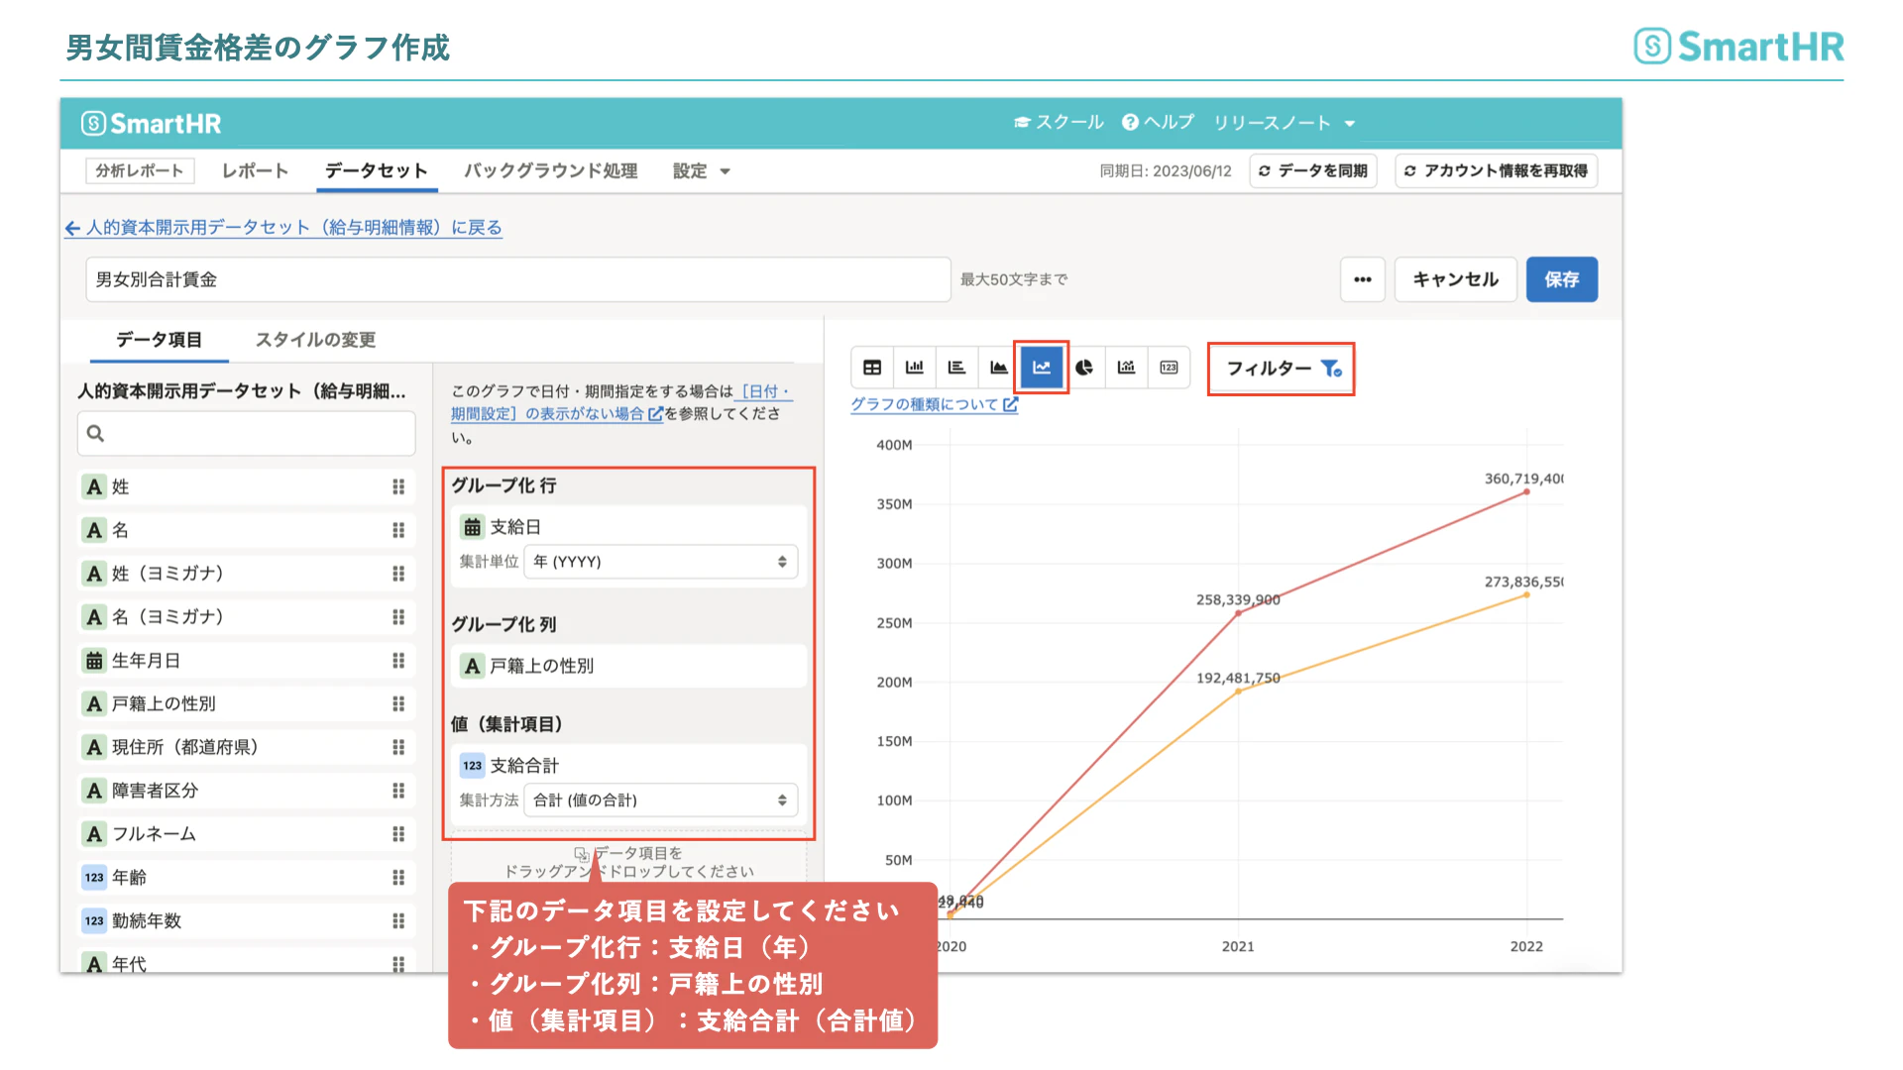Select the 年代 data item
This screenshot has width=1903, height=1070.
pos(247,961)
